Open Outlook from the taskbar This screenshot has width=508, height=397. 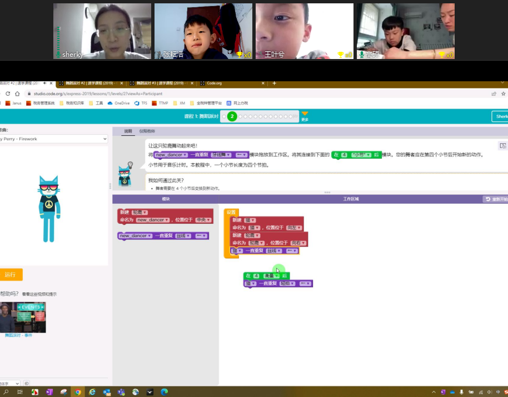pos(107,392)
